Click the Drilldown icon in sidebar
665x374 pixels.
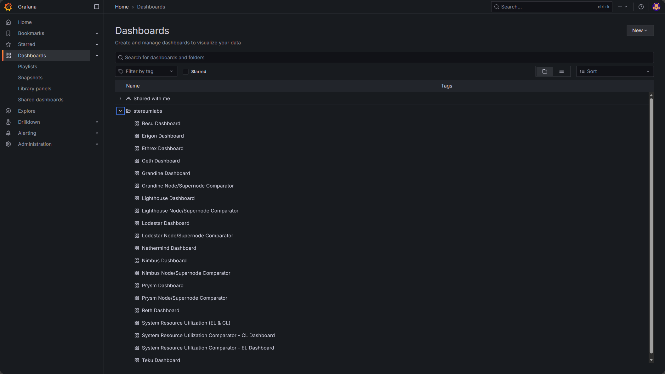tap(9, 122)
